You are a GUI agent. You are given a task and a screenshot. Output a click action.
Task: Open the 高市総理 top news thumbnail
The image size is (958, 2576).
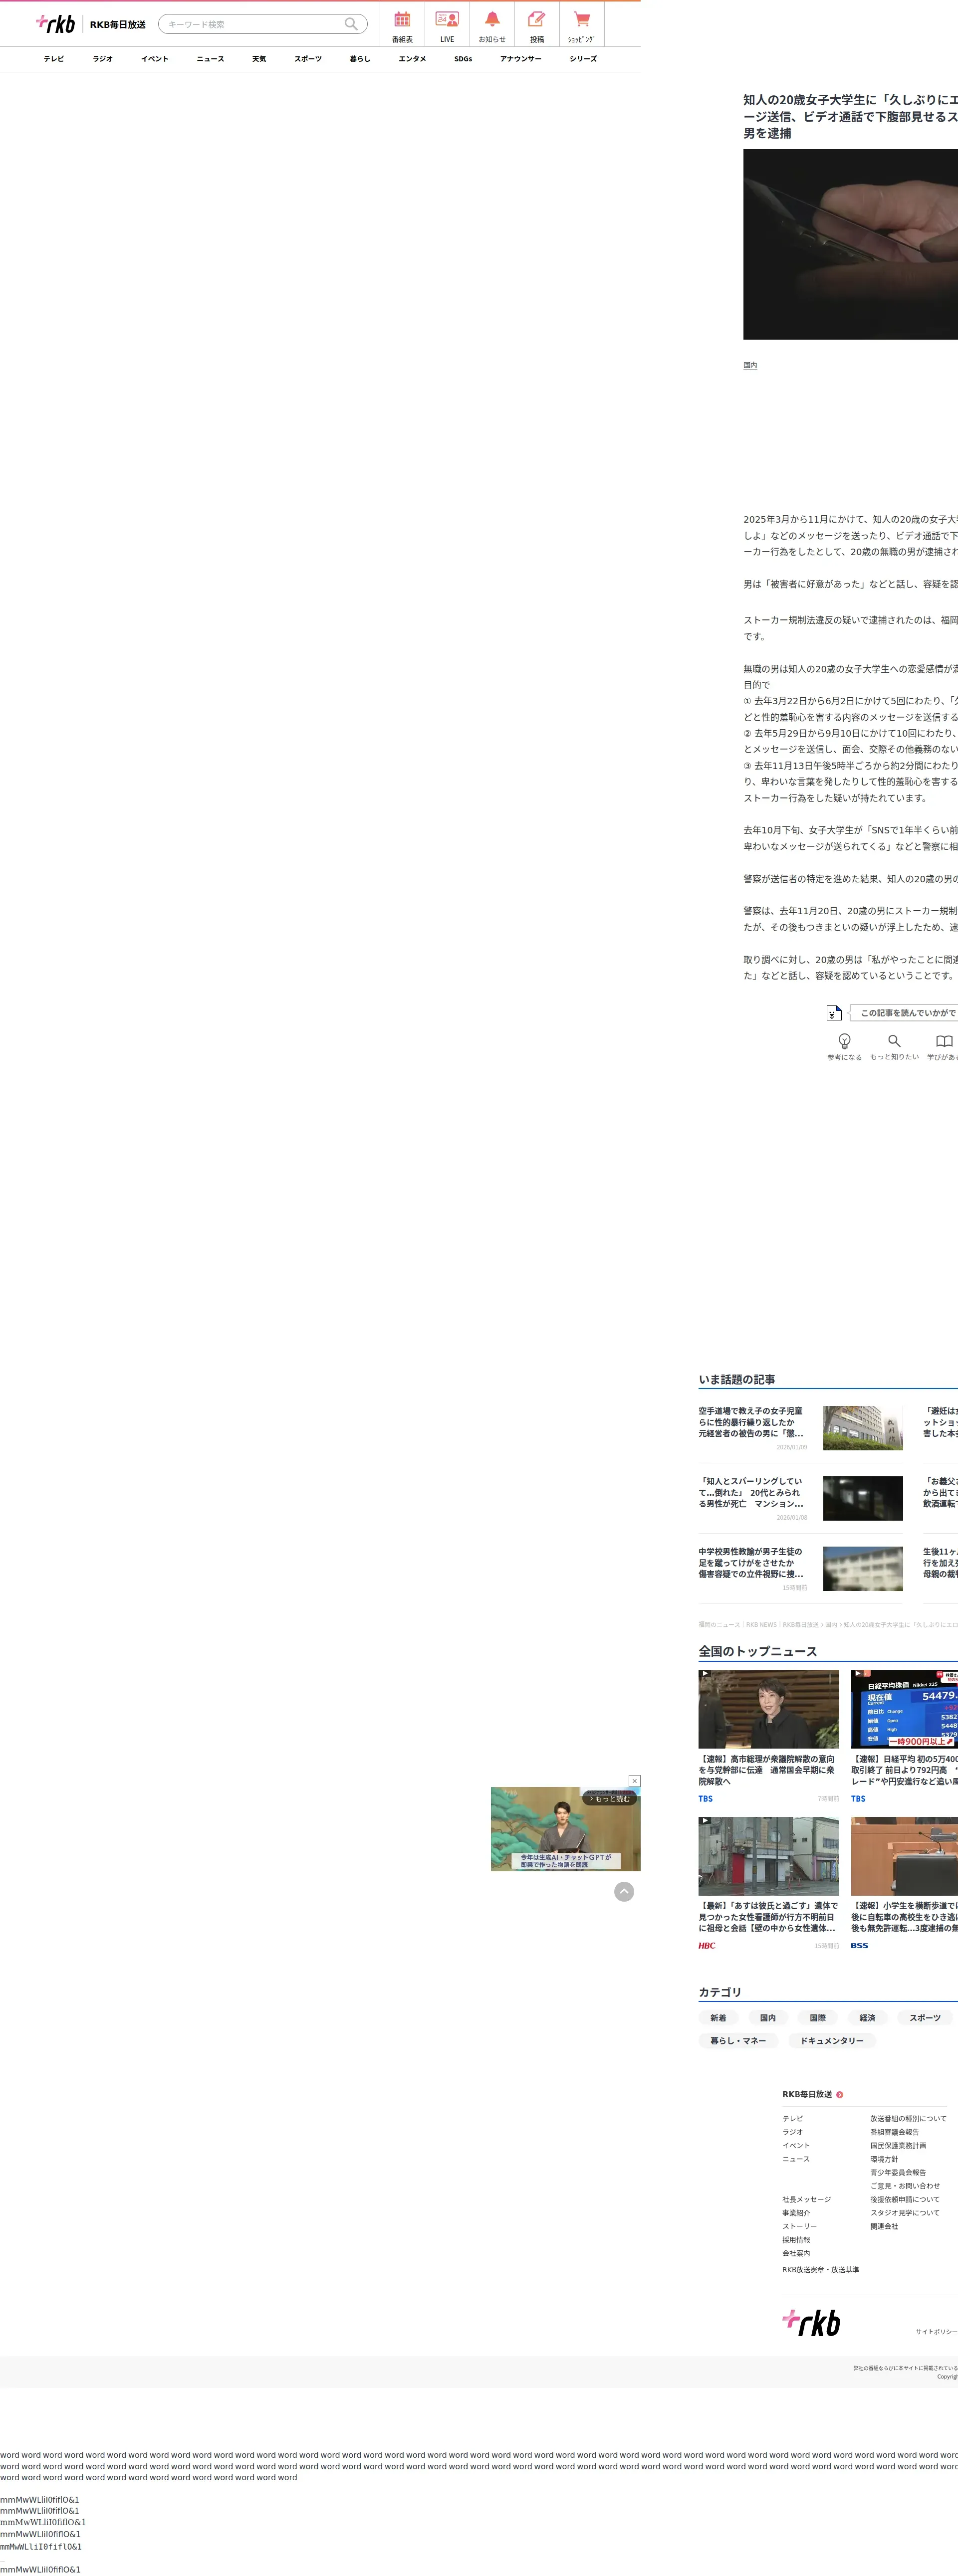768,1709
